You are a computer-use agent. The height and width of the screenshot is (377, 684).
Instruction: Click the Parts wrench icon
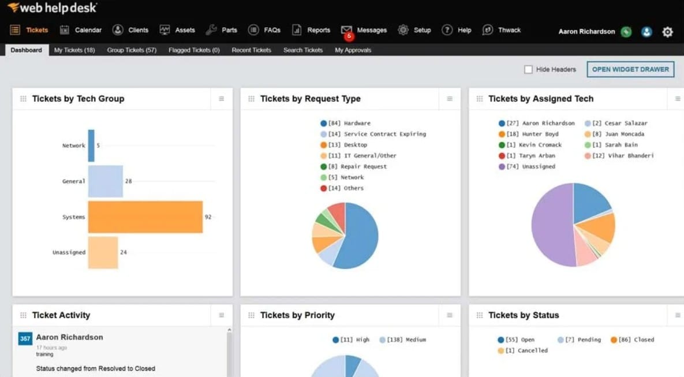pyautogui.click(x=211, y=29)
